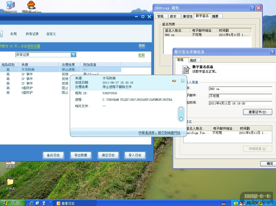Screen dimensions: 276x206
Task: Open 我的电脑 desktop icon
Action: coord(11,6)
